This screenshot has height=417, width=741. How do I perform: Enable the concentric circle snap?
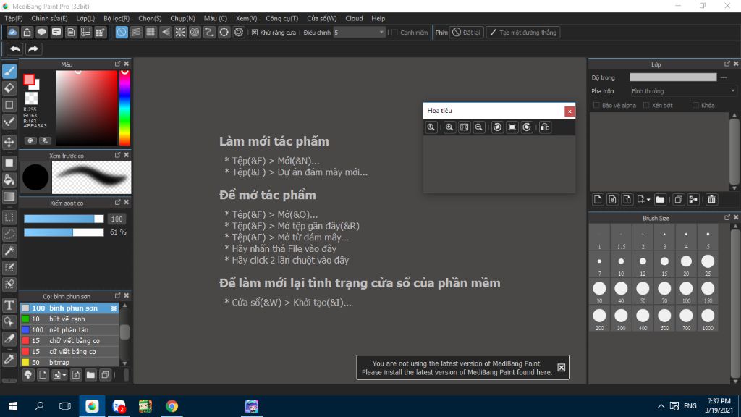[195, 32]
